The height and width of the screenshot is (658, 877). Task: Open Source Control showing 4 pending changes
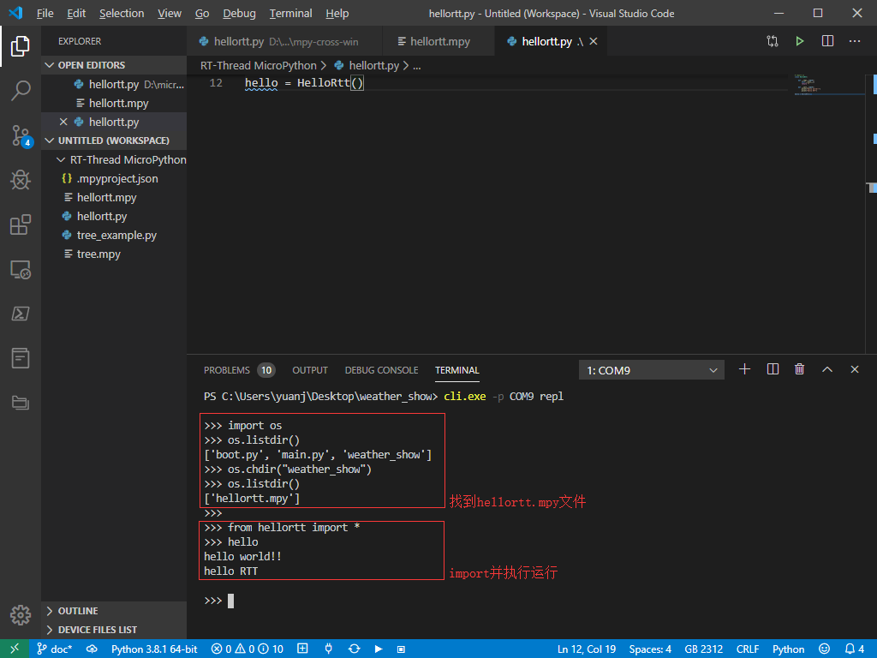[x=21, y=135]
